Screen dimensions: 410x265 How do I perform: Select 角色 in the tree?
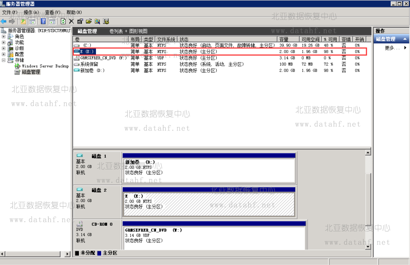point(19,37)
